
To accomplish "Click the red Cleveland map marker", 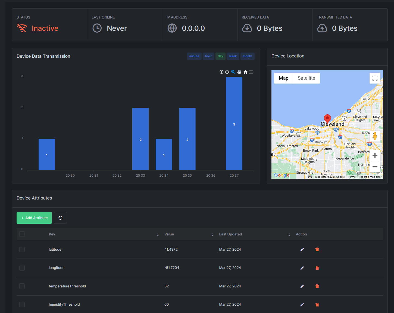I will pos(327,119).
